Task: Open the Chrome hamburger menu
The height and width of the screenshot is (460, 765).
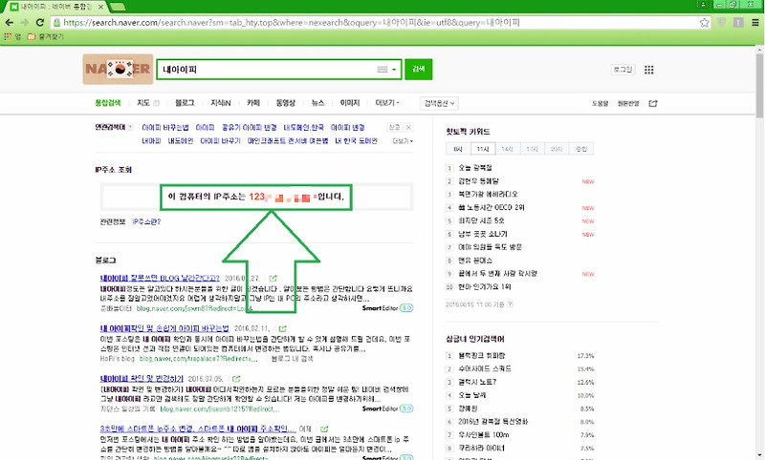Action: (755, 22)
